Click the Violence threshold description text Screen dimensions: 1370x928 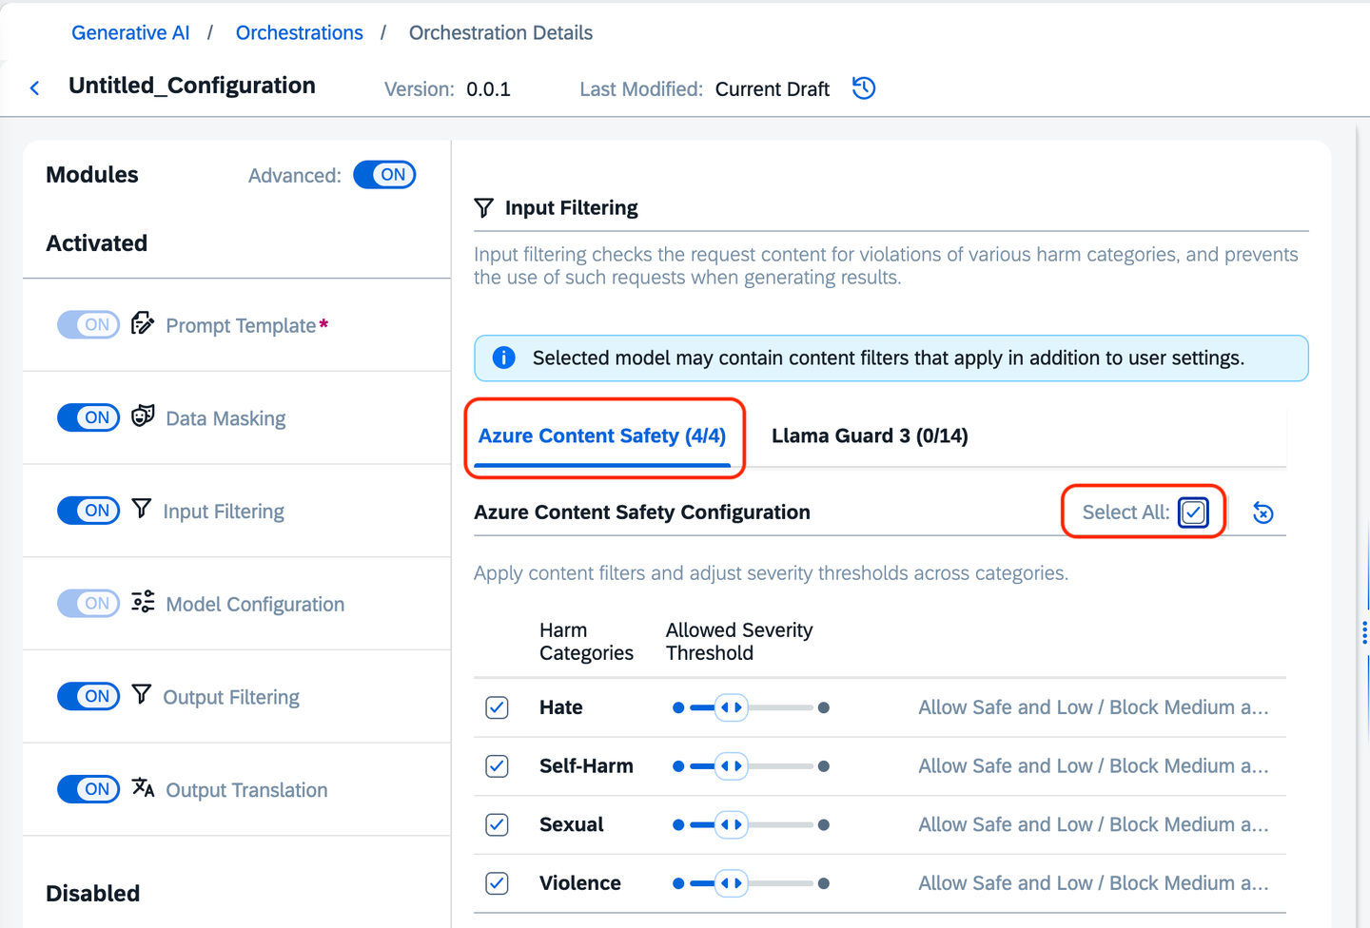(x=1093, y=883)
